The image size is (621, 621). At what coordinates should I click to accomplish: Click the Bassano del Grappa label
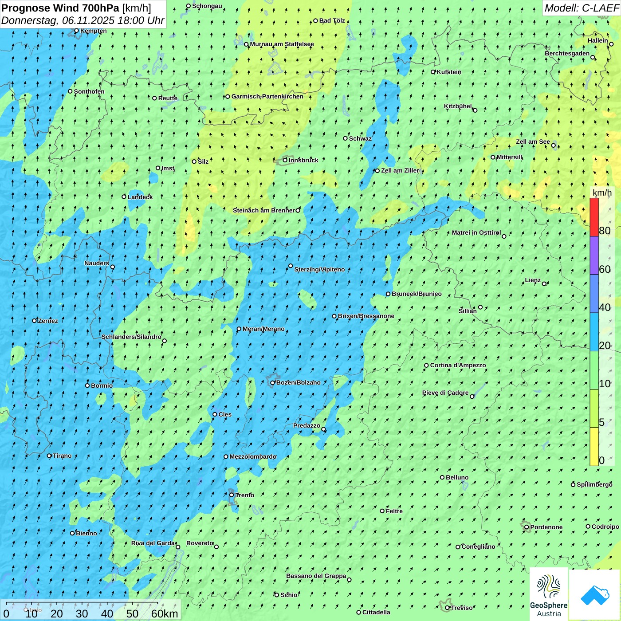(x=316, y=576)
